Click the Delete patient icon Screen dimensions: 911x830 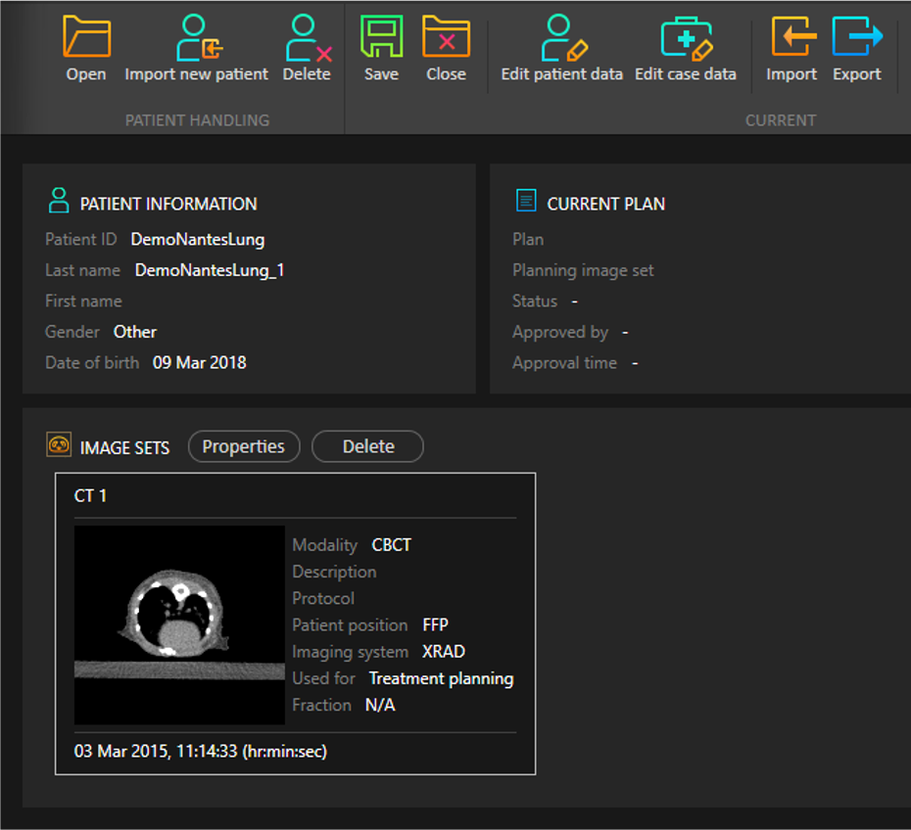(307, 38)
